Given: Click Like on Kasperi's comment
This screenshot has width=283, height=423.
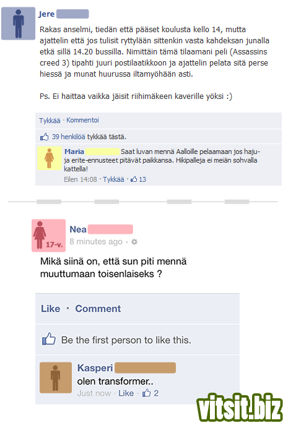Looking at the screenshot, I should (x=126, y=393).
